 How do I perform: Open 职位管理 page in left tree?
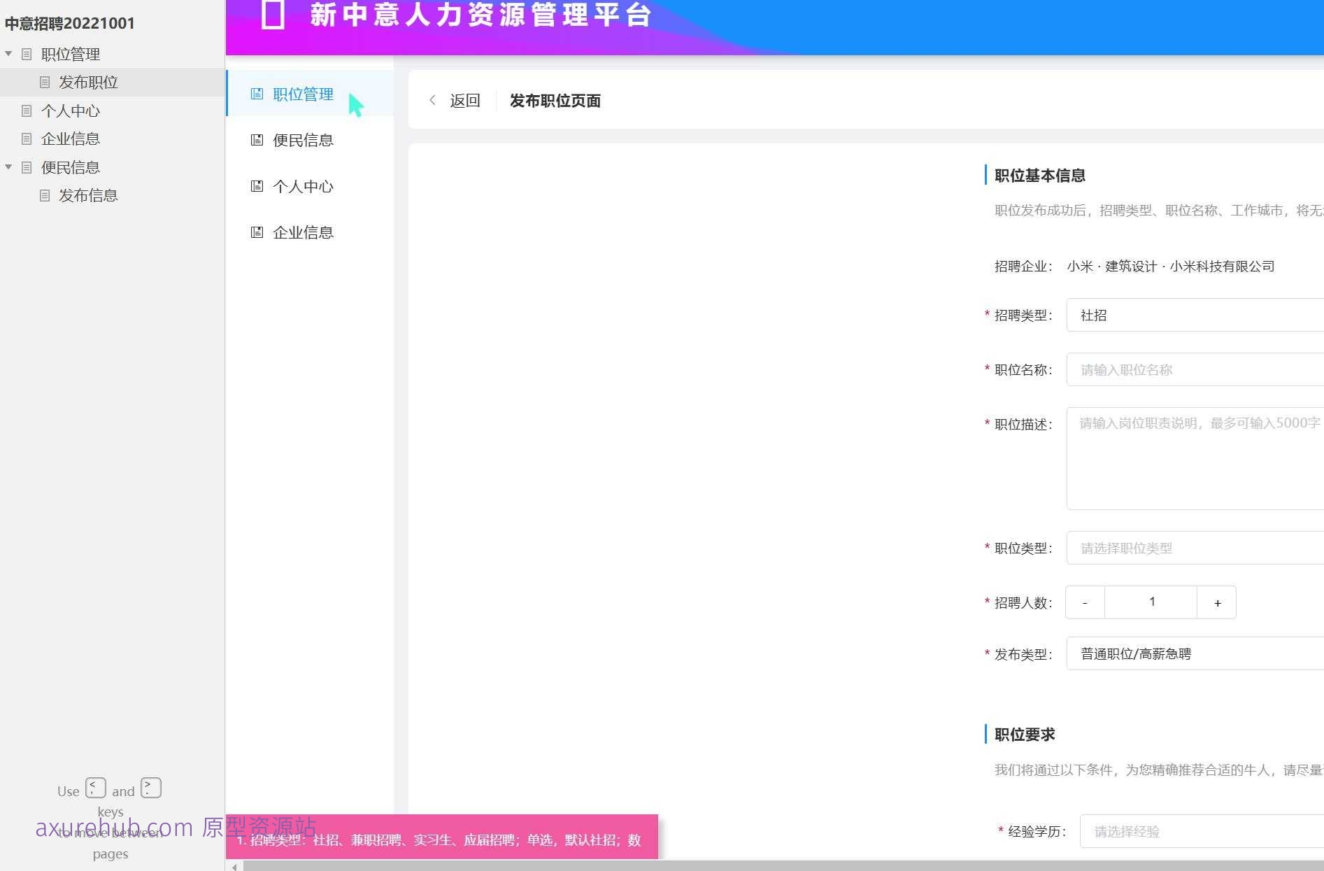tap(70, 54)
